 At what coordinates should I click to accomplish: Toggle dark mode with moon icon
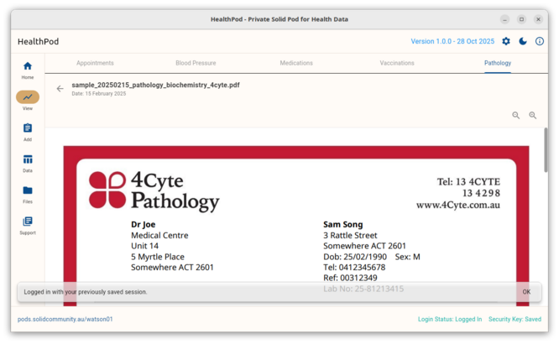[523, 41]
